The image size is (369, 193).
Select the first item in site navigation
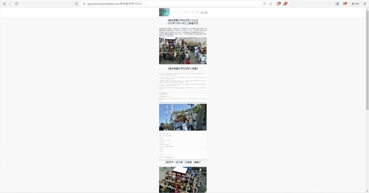(176, 12)
